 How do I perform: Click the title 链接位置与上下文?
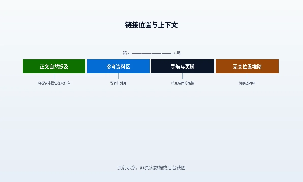(151, 25)
